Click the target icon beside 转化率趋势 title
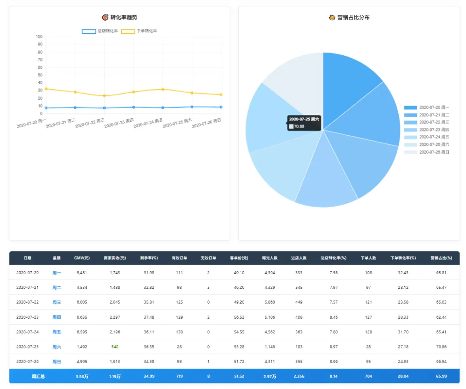Viewport: 466px width, 389px height. click(105, 18)
